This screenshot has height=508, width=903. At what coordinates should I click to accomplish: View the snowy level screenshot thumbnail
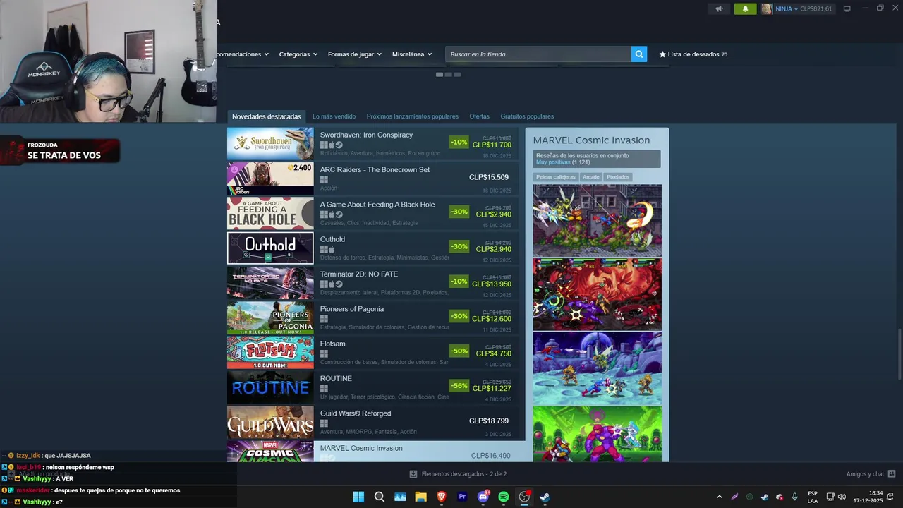[597, 368]
